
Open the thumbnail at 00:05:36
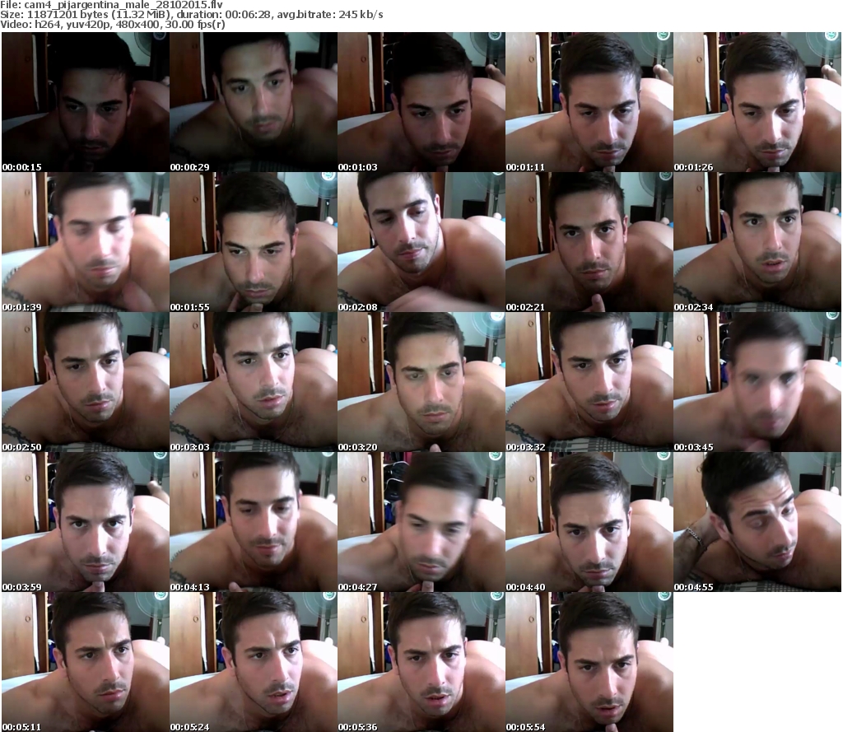click(421, 662)
